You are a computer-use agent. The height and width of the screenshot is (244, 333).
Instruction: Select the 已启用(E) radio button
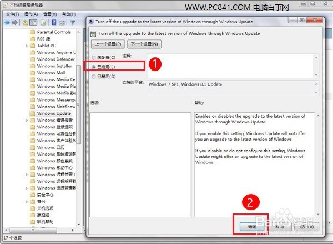click(x=93, y=67)
